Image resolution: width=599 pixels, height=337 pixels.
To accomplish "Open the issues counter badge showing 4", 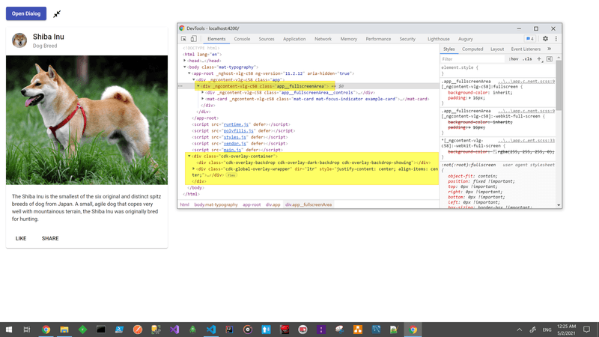I will [x=530, y=39].
